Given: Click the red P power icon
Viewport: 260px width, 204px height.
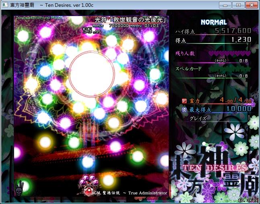Looking at the screenshot, I should 184,101.
